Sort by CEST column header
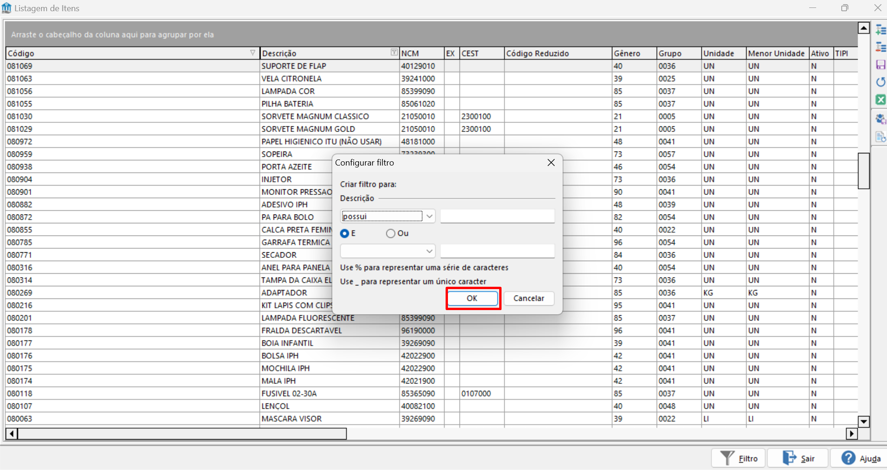Image resolution: width=887 pixels, height=470 pixels. tap(481, 53)
